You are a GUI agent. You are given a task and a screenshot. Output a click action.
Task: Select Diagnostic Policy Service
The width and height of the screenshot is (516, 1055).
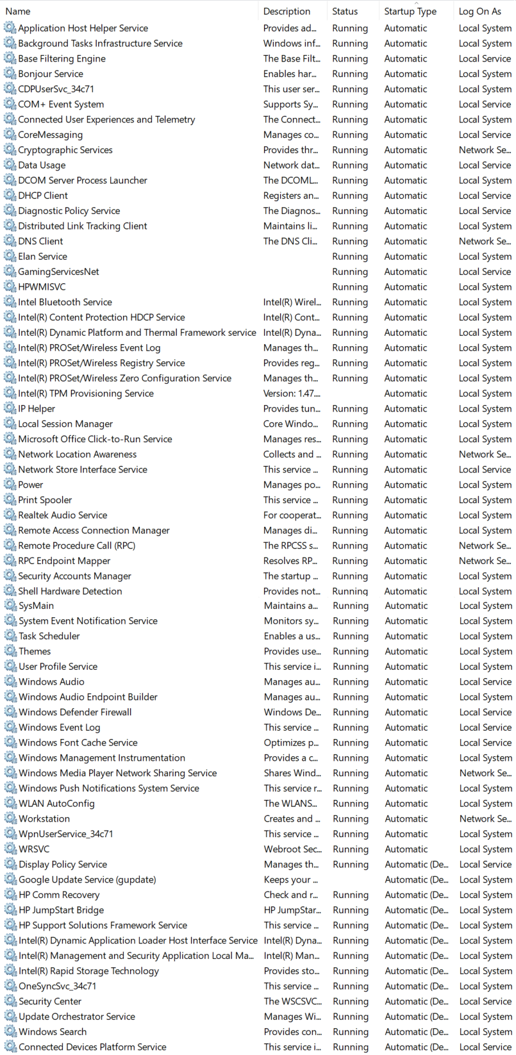click(x=69, y=211)
